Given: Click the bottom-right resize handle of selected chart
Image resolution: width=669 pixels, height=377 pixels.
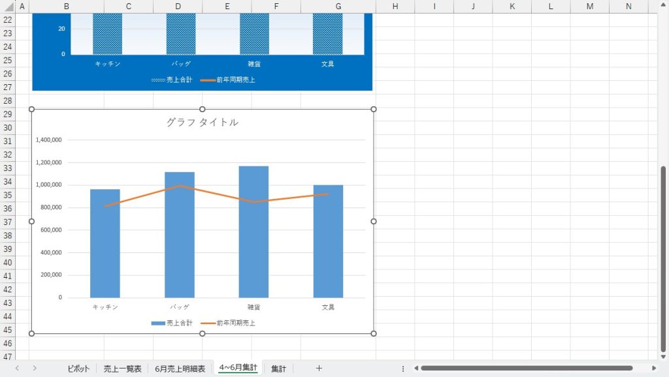Looking at the screenshot, I should (374, 334).
